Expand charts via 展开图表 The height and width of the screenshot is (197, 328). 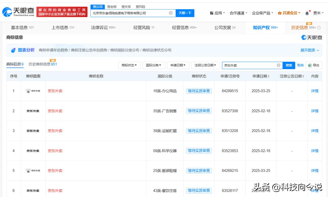[310, 50]
